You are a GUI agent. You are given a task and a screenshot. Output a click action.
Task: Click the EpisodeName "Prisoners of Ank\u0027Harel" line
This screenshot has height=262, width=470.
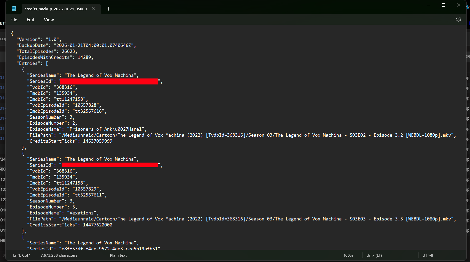[87, 129]
